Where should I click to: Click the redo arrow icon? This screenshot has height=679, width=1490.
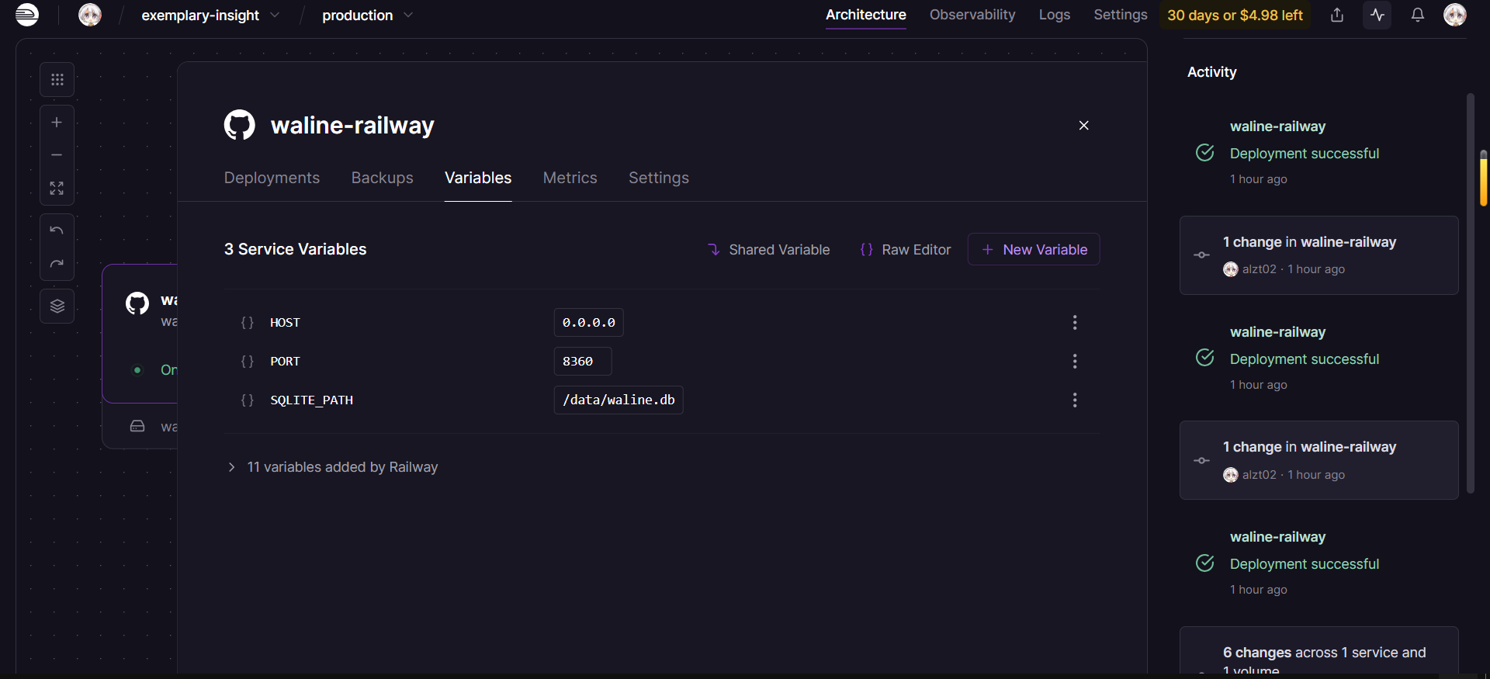tap(57, 264)
